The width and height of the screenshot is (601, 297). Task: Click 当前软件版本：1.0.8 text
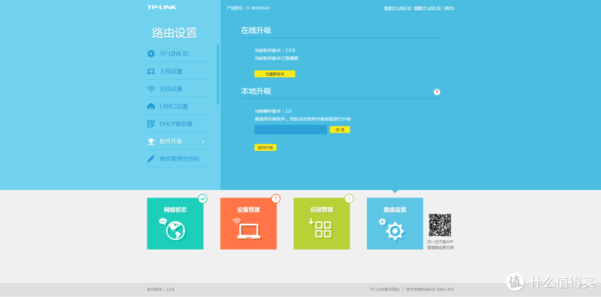[275, 50]
